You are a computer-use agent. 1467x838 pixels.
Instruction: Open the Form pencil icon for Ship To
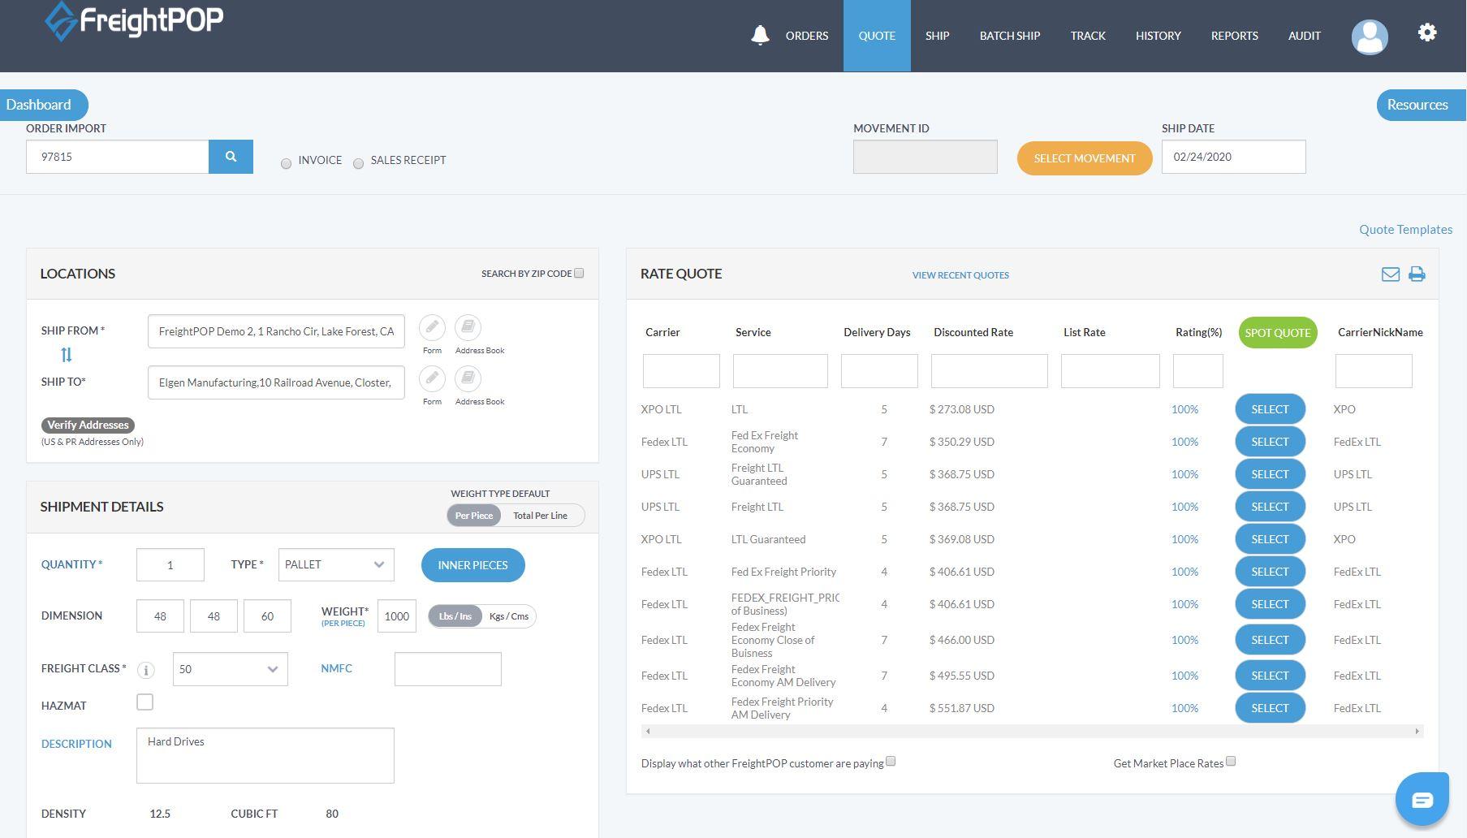point(432,379)
